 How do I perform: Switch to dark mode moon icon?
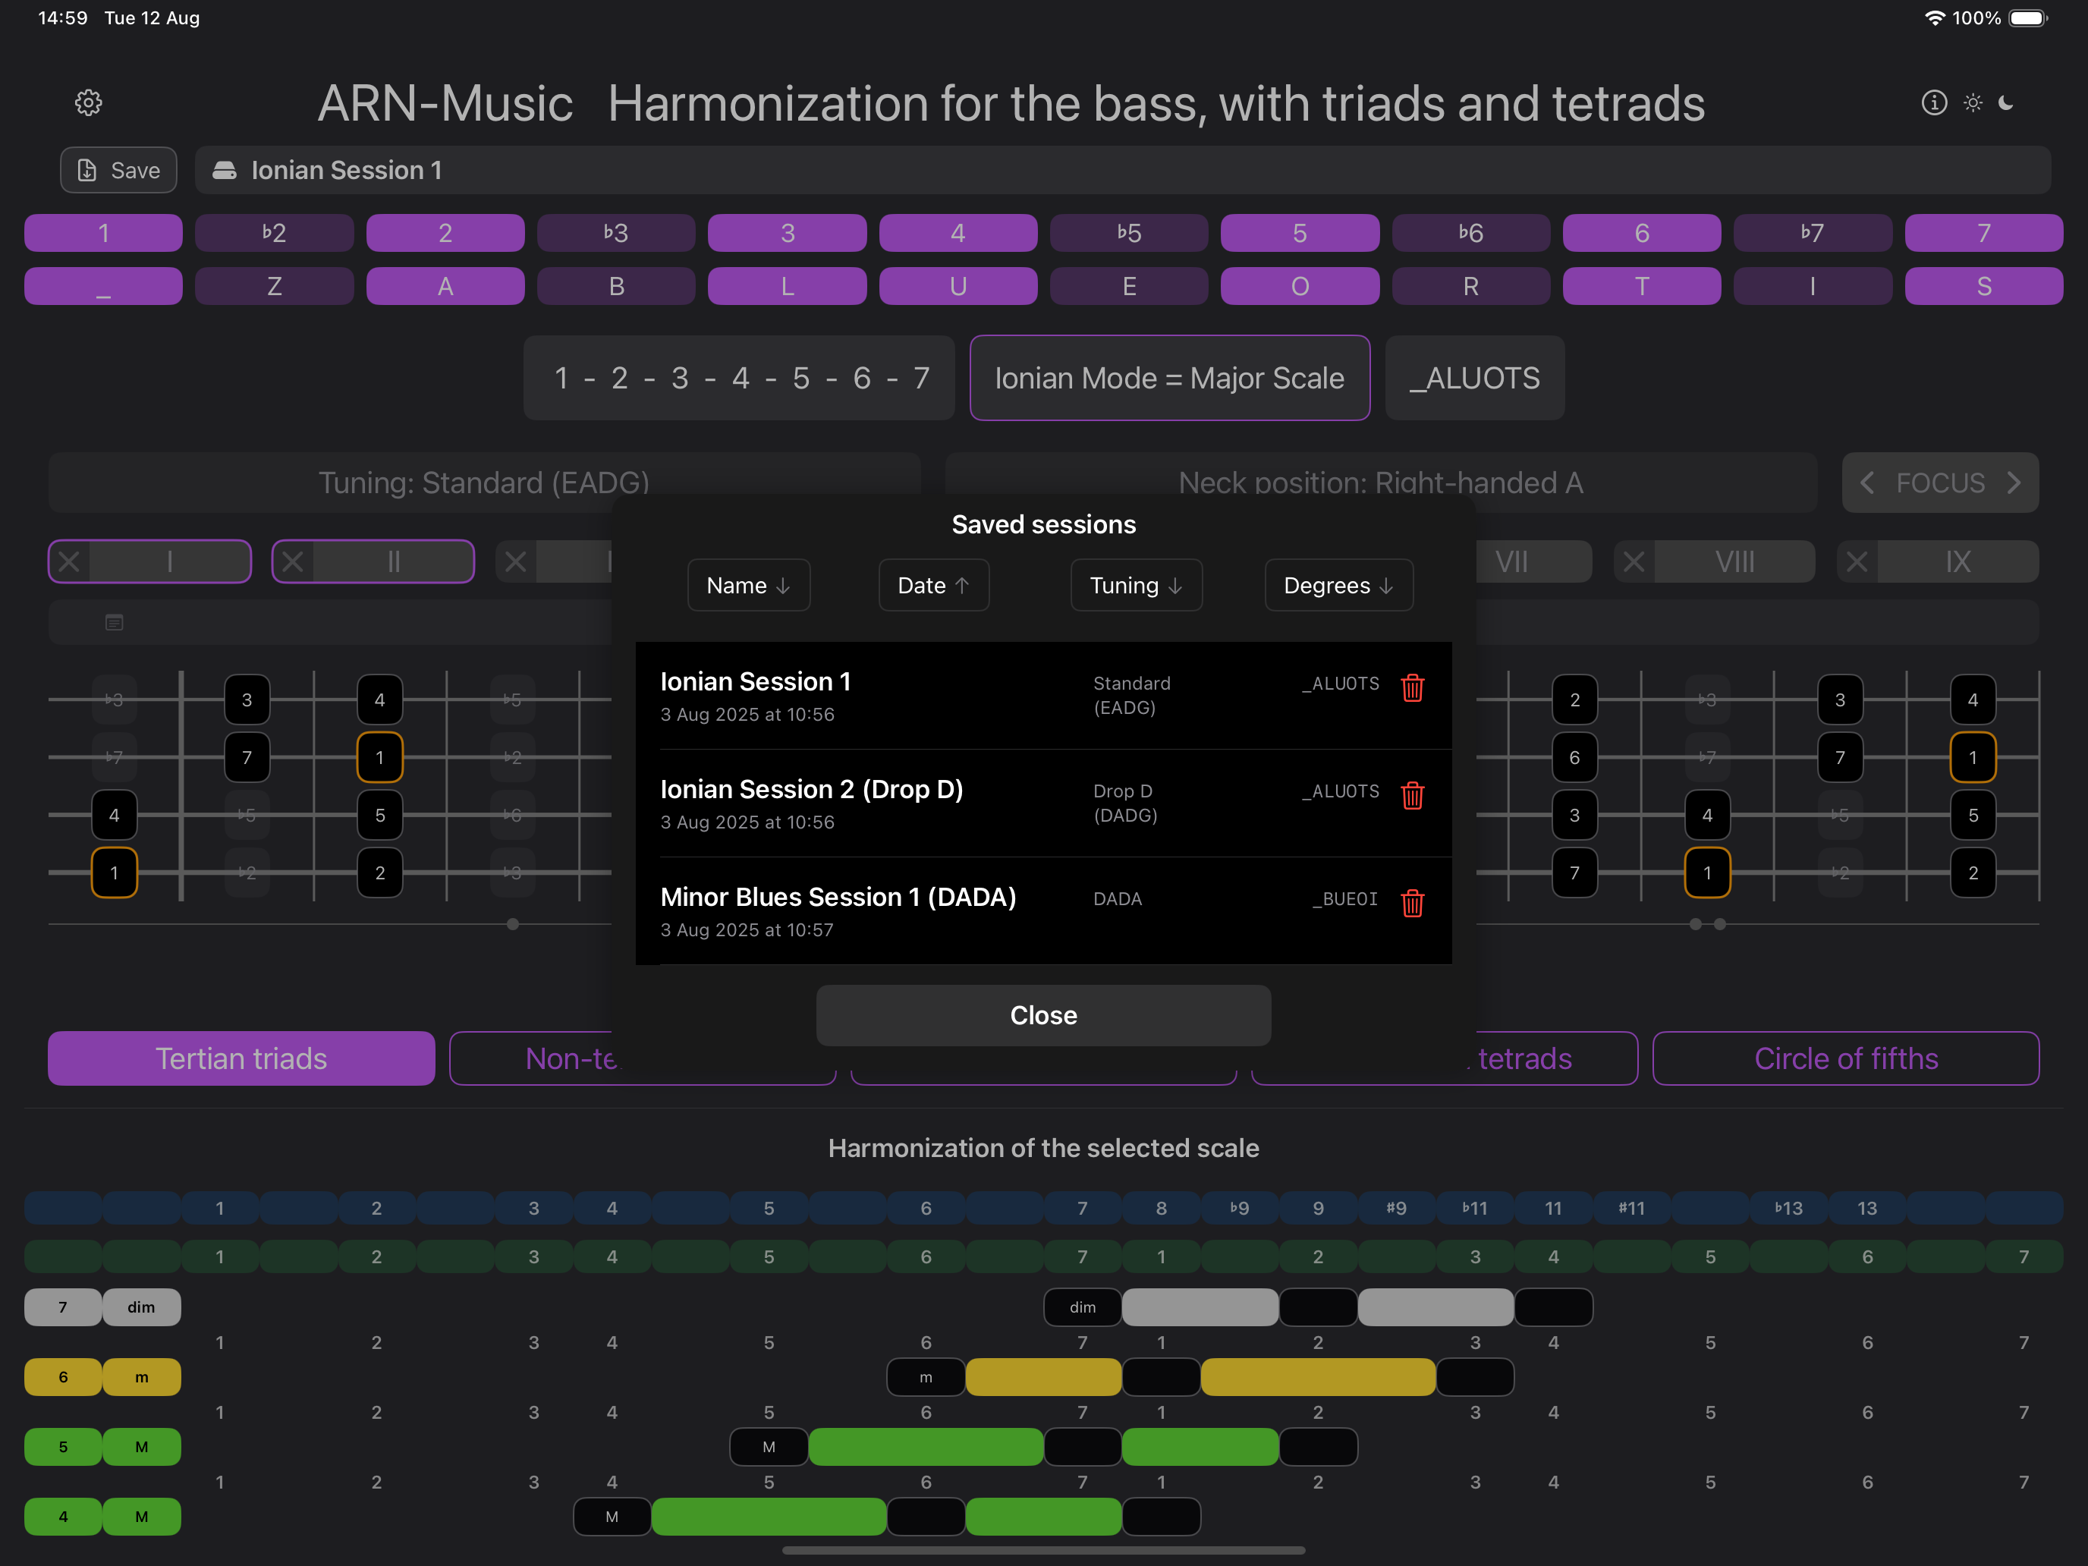(x=2008, y=102)
